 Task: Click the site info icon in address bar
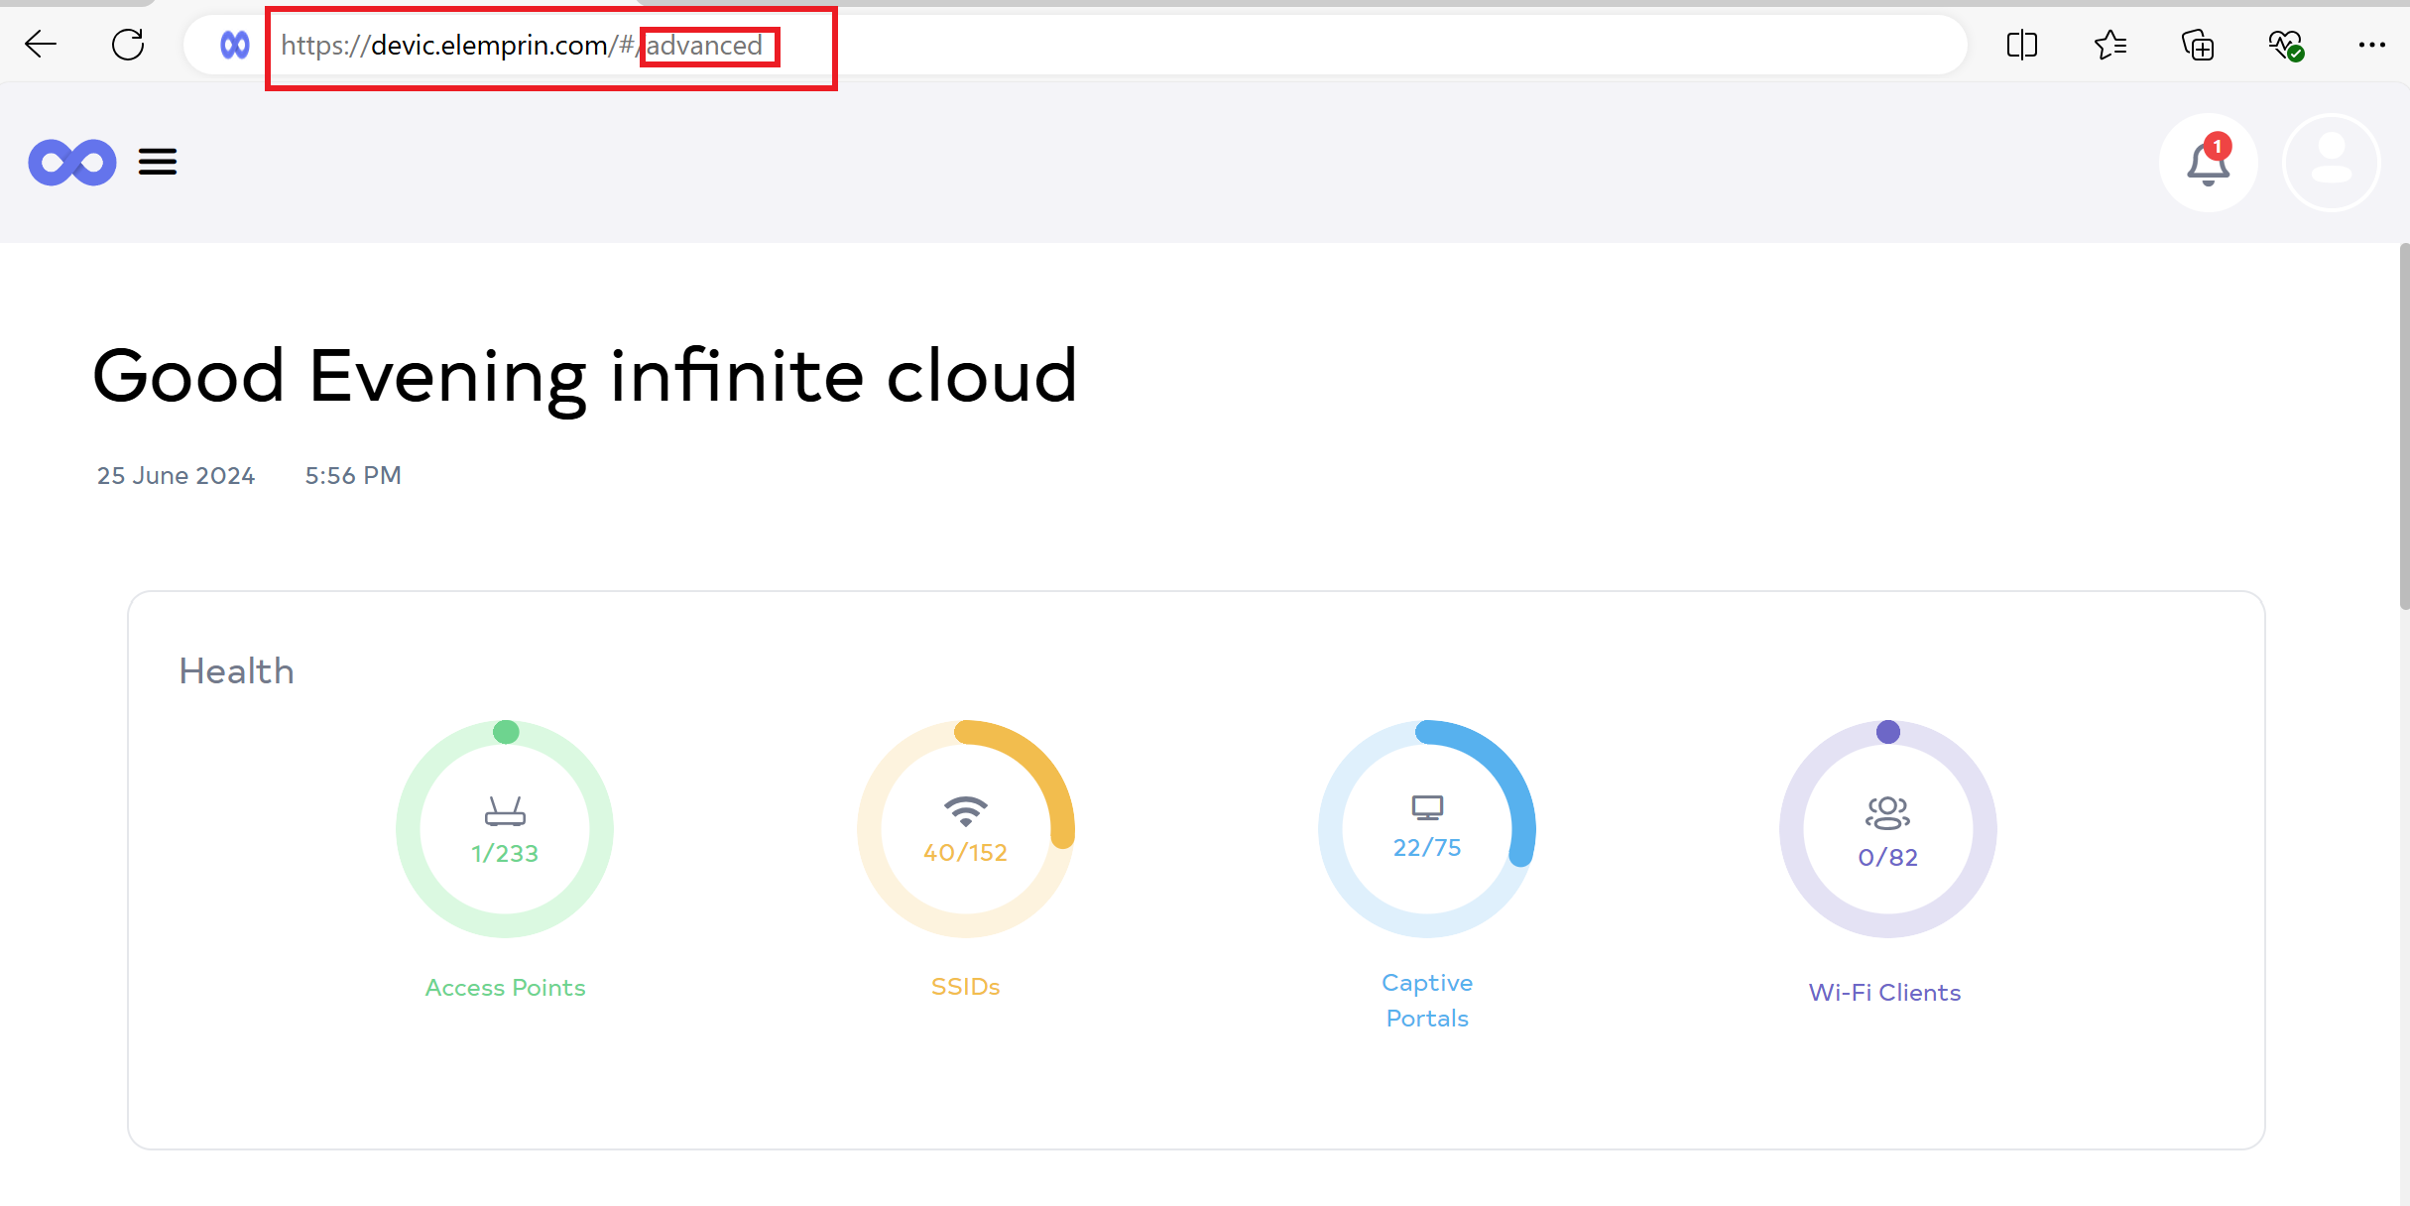click(x=234, y=45)
